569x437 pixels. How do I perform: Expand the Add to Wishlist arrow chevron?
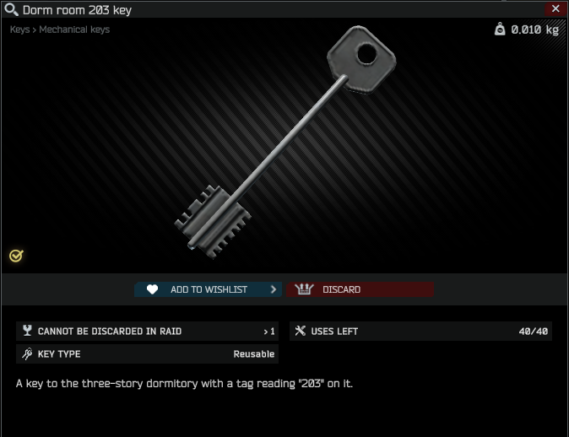274,289
